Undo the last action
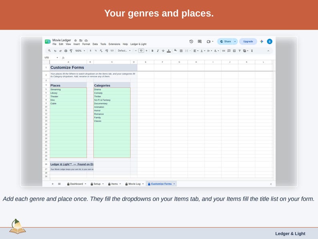This screenshot has height=239, width=318. coord(55,51)
